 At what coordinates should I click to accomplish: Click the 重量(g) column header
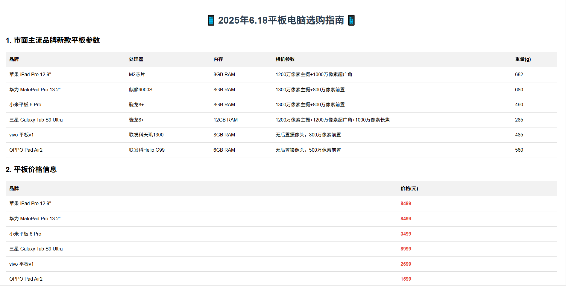coord(523,59)
